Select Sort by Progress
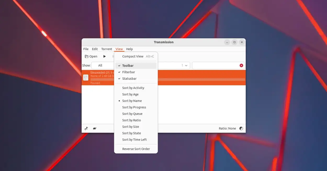The width and height of the screenshot is (327, 171). tap(136, 107)
